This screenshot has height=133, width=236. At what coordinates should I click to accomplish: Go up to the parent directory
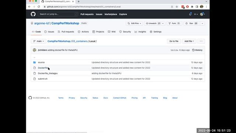coord(34,57)
